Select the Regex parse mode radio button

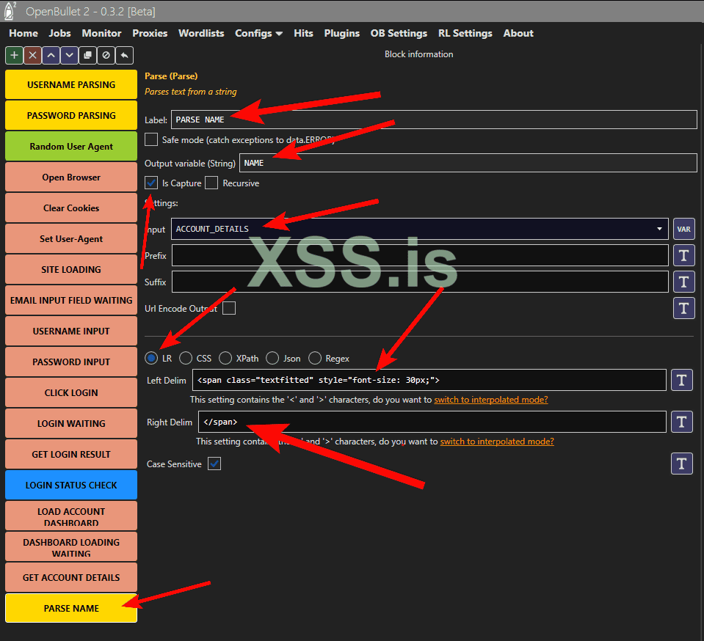coord(315,358)
